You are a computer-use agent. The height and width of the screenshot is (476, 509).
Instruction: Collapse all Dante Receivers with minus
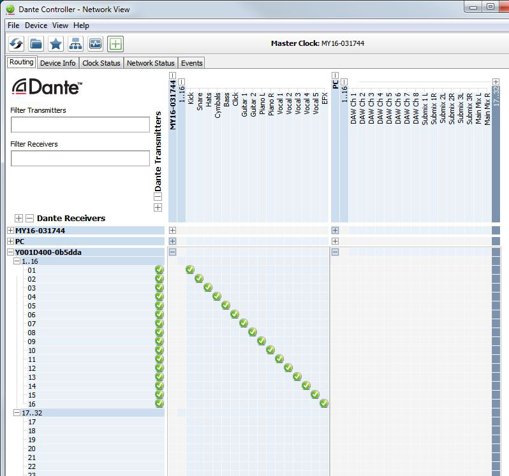click(29, 218)
